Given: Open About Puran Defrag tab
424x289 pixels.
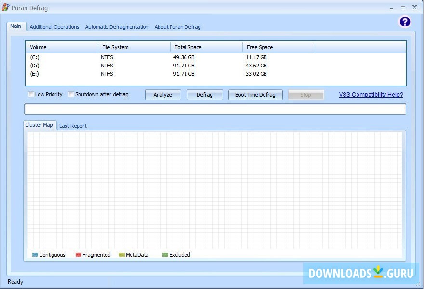Looking at the screenshot, I should point(177,27).
